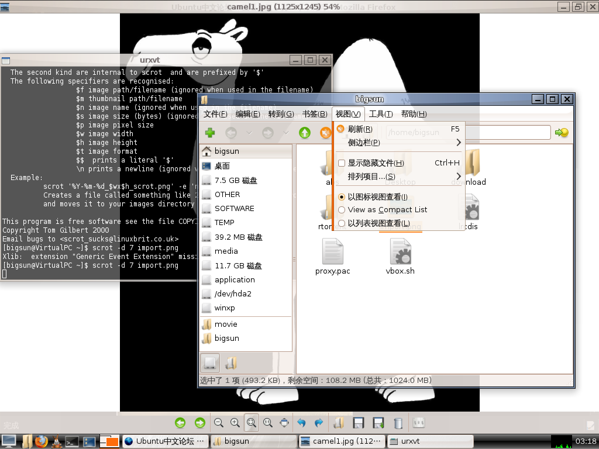Click the go button beside the location bar
Image resolution: width=599 pixels, height=449 pixels.
coord(562,133)
